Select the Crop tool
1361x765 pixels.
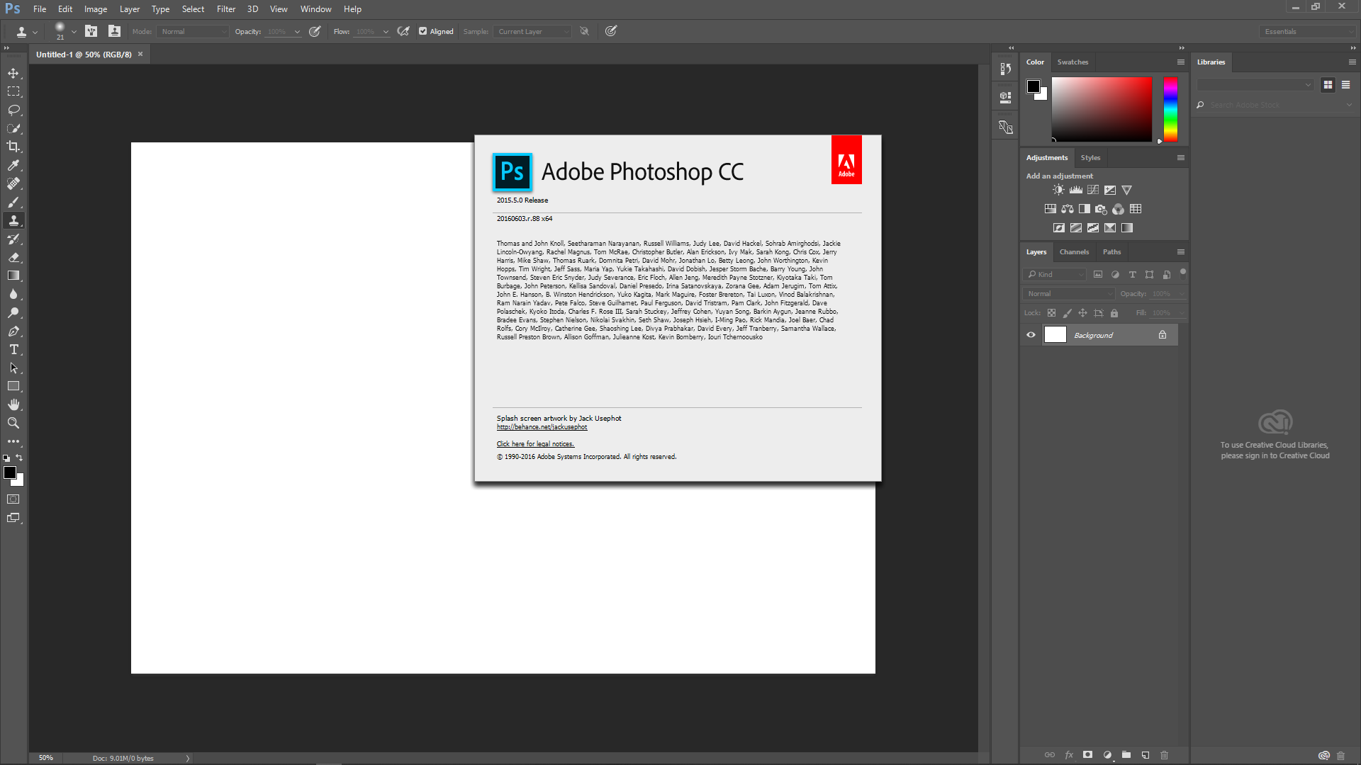[x=13, y=147]
